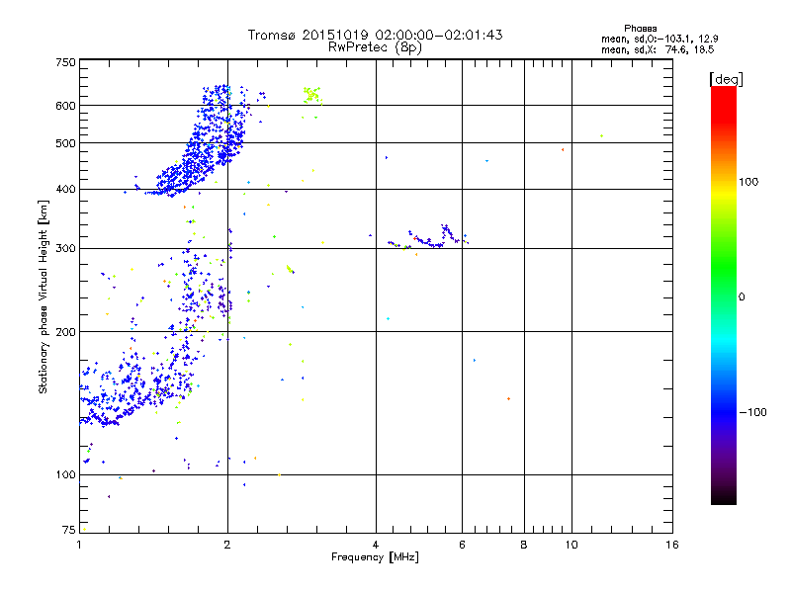Click the x-axis tick label '4'
Viewport: 791px width, 593px height.
pos(376,545)
